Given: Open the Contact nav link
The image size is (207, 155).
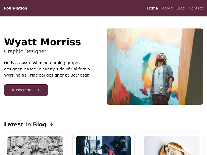Looking at the screenshot, I should tap(196, 8).
